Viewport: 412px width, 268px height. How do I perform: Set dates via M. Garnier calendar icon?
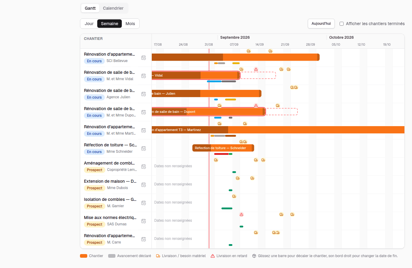[144, 203]
